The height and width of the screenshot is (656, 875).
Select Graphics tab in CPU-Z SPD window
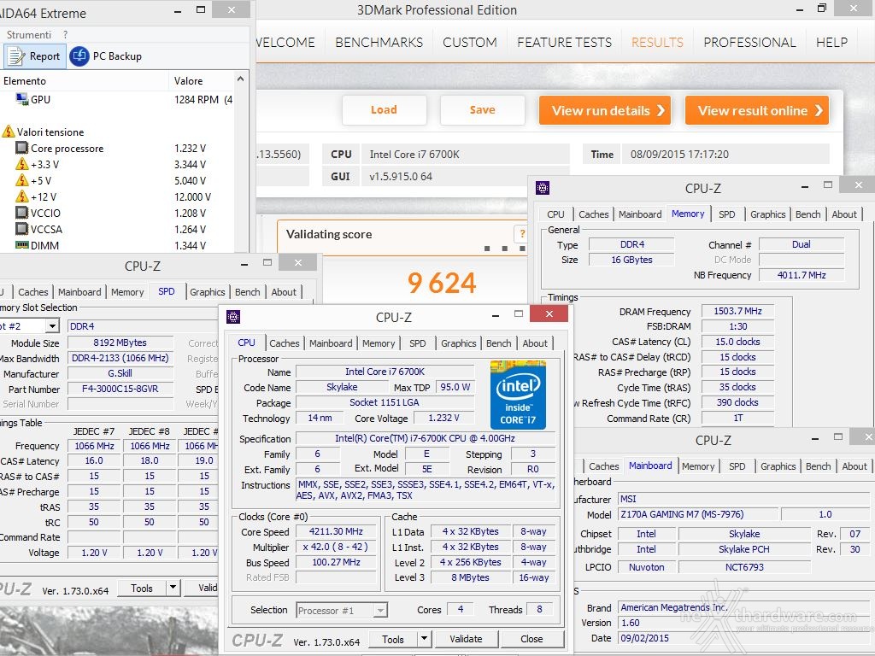point(207,292)
